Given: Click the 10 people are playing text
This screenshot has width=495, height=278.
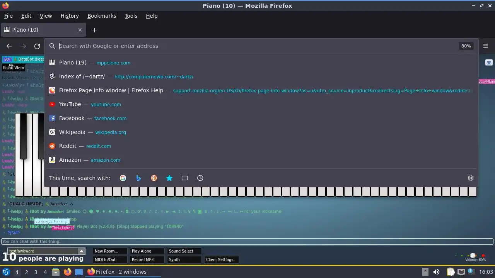Looking at the screenshot, I should pyautogui.click(x=43, y=258).
